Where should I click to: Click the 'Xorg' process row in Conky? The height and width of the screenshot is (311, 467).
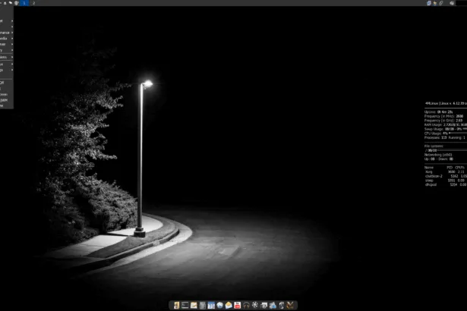[446, 171]
